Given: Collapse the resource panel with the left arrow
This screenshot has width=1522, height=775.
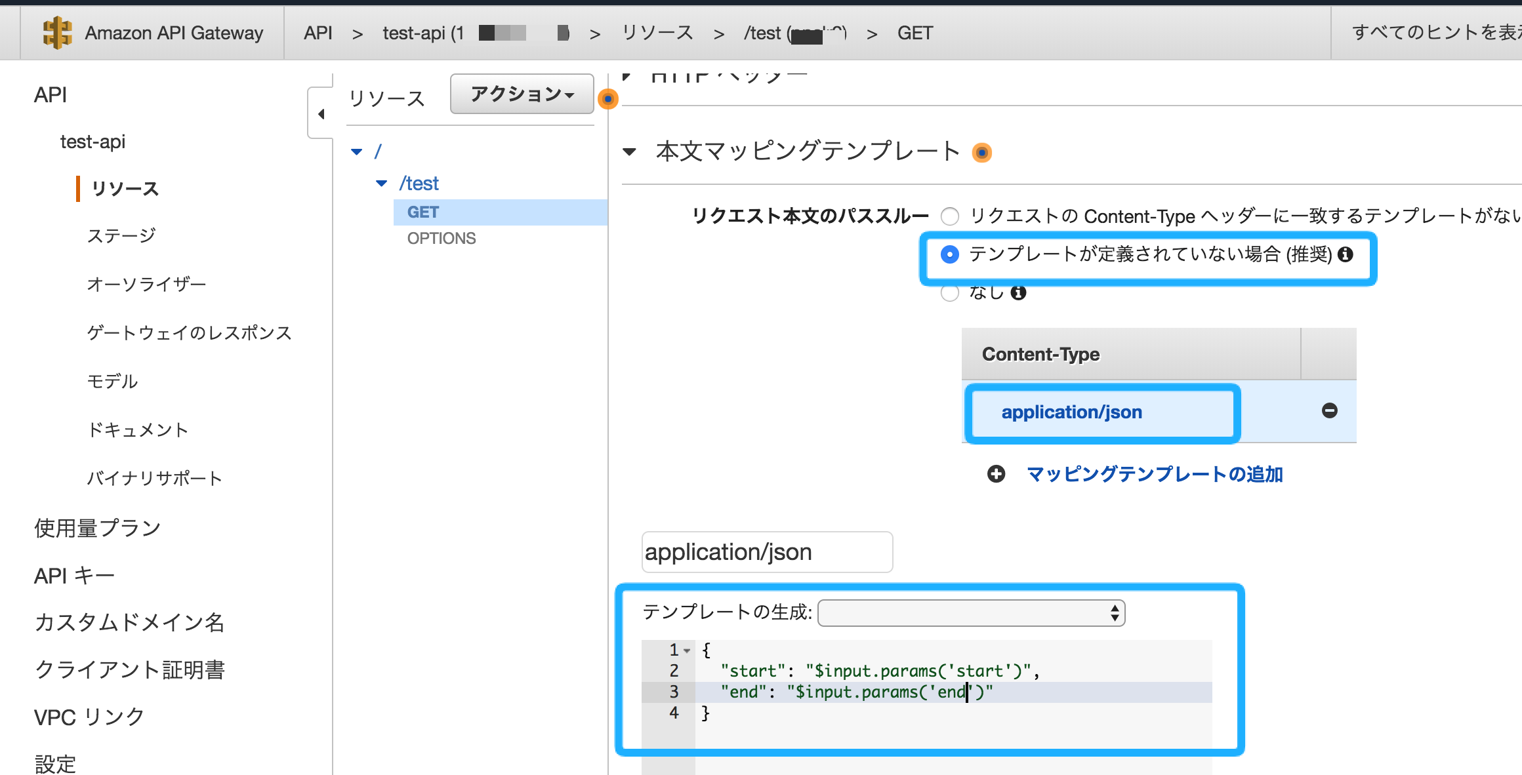Looking at the screenshot, I should [321, 114].
